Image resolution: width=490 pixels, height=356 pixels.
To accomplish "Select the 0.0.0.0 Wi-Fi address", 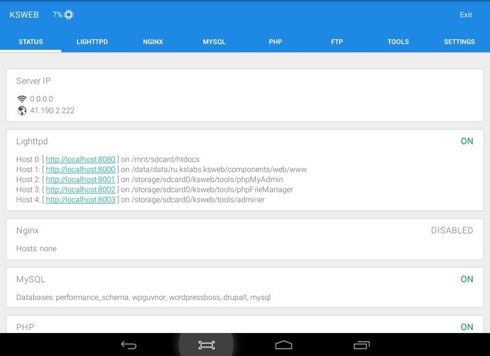I will (x=41, y=99).
